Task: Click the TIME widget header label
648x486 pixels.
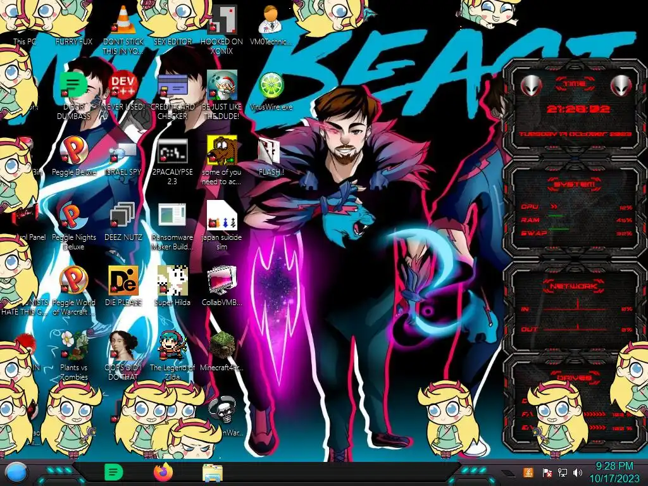Action: click(x=575, y=84)
